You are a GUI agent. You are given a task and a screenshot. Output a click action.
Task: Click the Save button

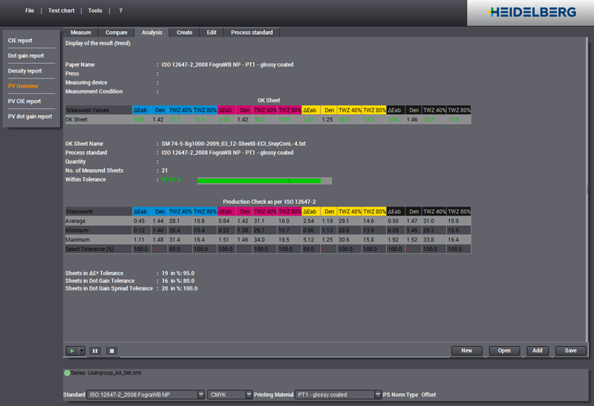570,350
